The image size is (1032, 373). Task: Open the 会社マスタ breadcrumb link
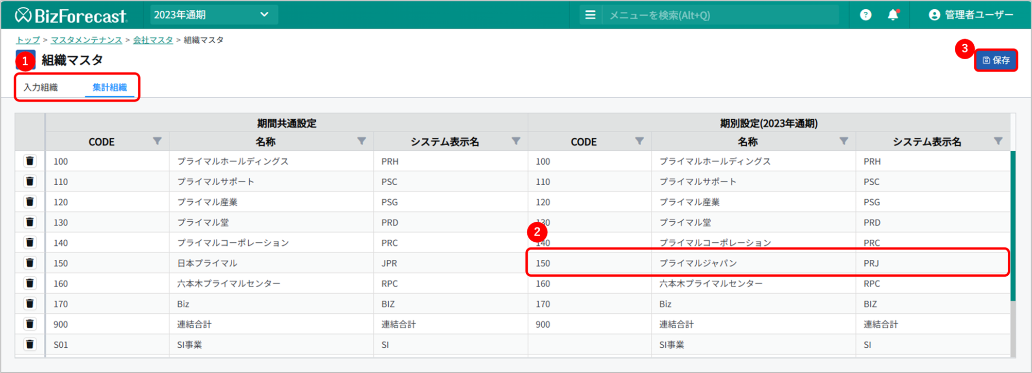(x=153, y=40)
